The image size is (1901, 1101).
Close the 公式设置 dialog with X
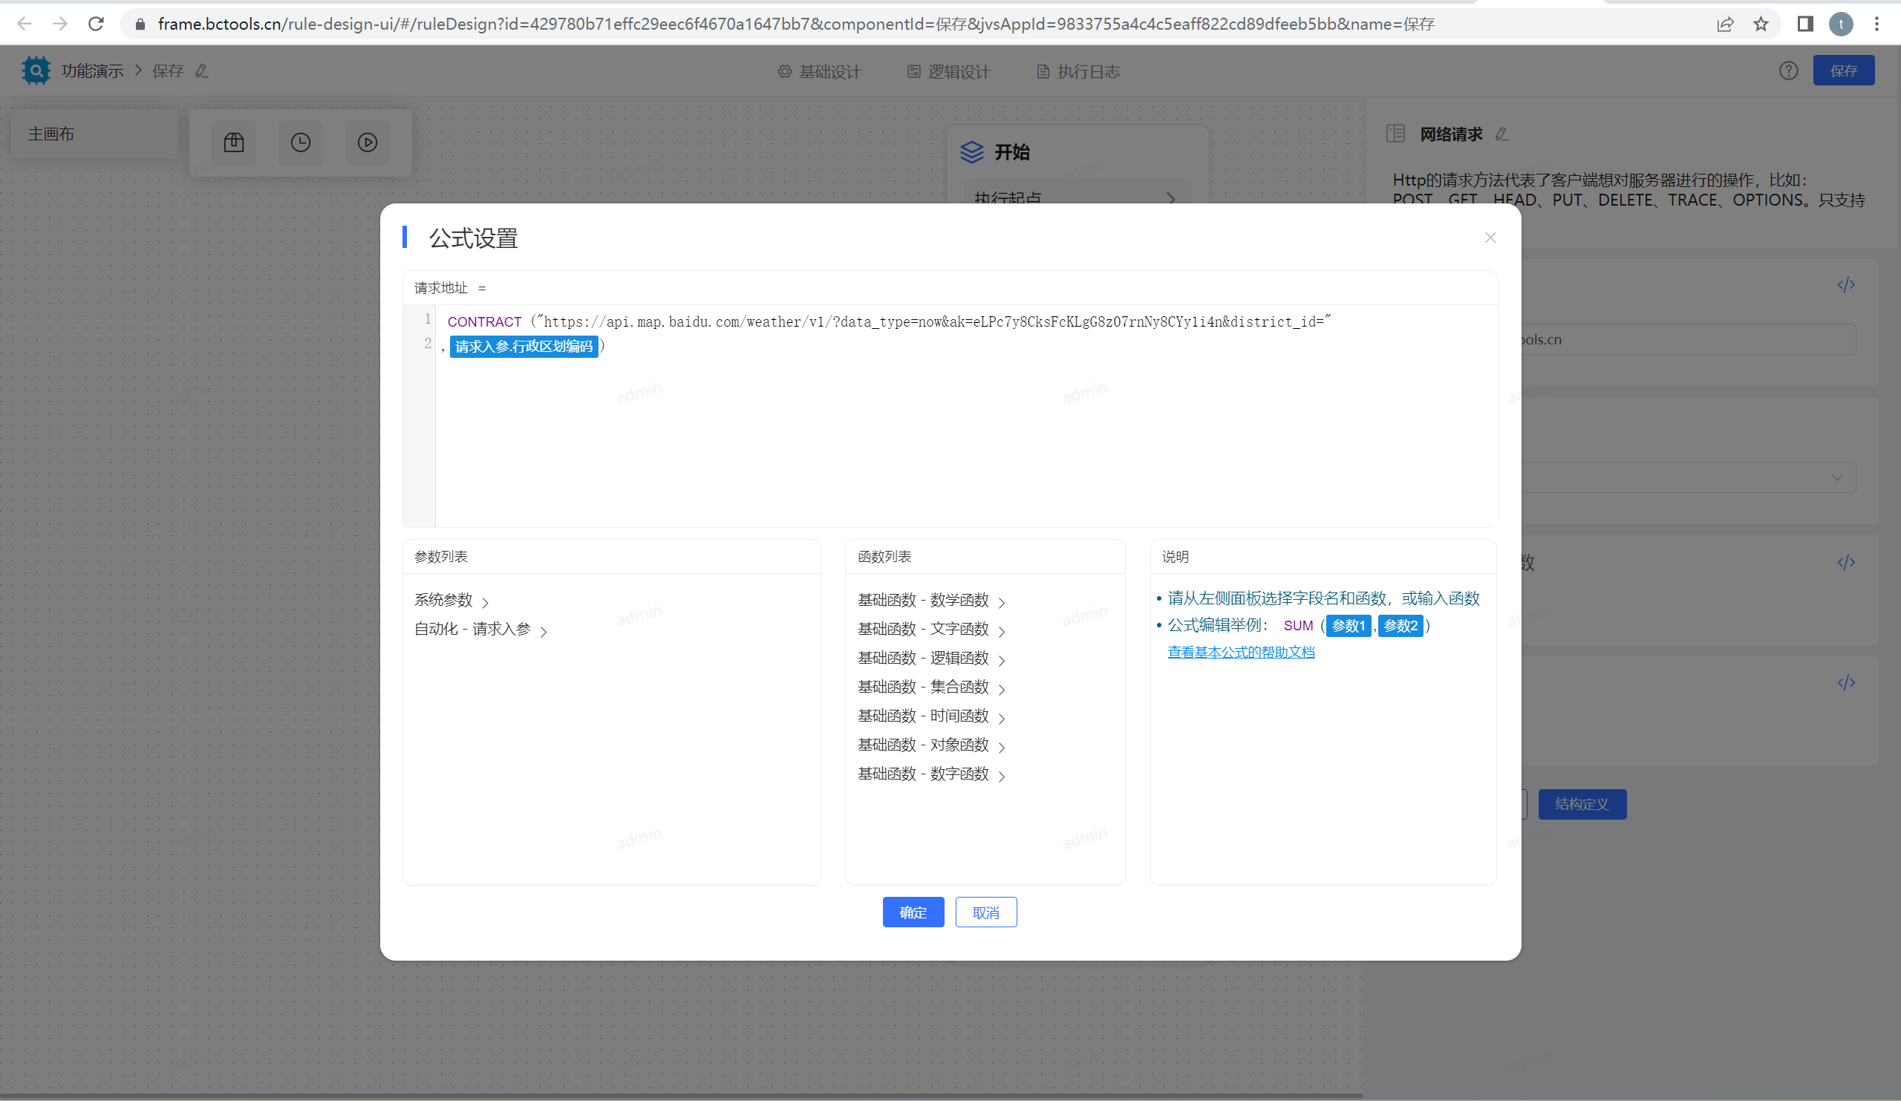point(1490,238)
